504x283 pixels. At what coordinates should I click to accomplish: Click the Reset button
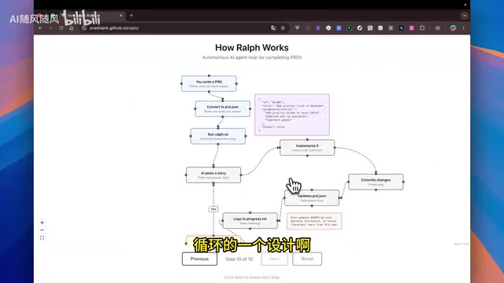click(x=307, y=259)
